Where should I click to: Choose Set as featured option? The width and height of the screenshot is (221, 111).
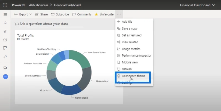tap(134, 35)
